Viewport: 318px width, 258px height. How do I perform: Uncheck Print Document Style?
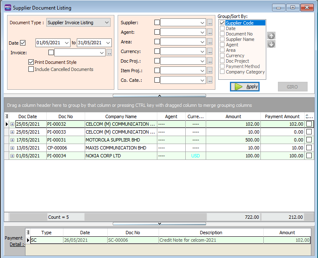31,62
